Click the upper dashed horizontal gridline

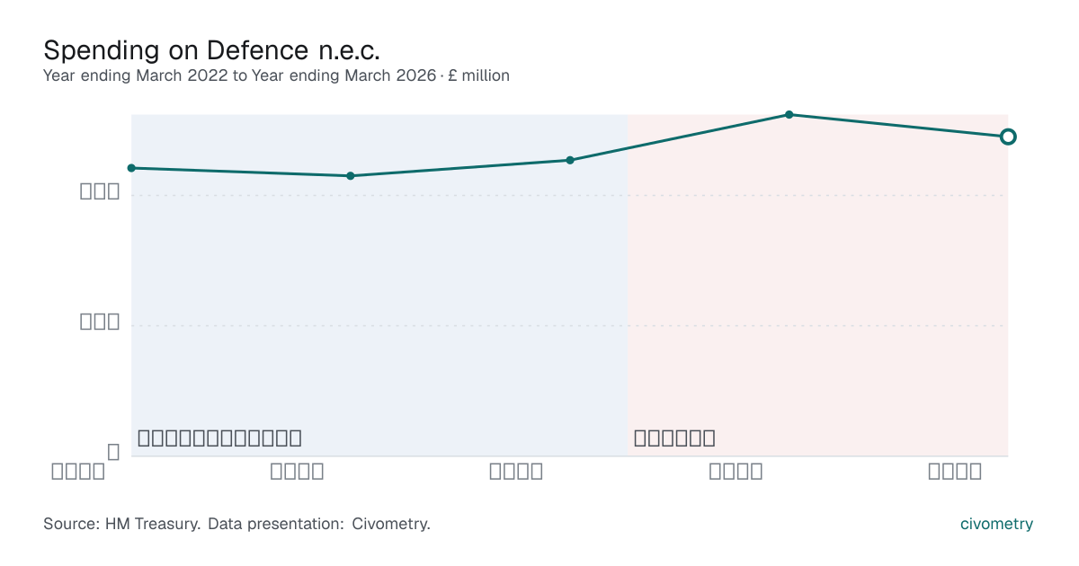point(569,195)
